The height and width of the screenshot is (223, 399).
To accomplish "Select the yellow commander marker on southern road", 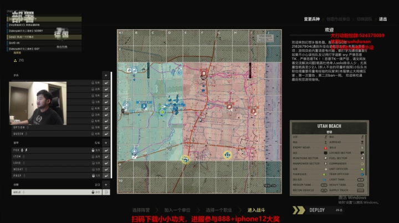I will [185, 160].
